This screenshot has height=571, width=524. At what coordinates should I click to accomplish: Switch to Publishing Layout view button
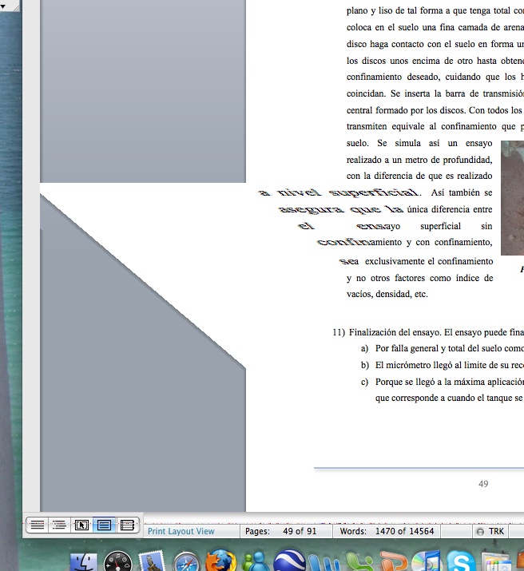[81, 525]
